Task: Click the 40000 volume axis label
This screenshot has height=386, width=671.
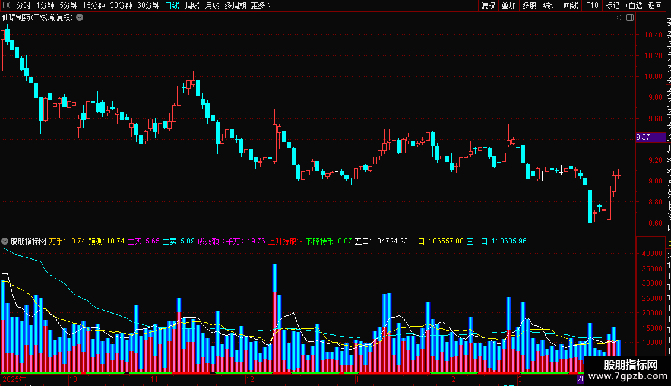Action: [x=652, y=254]
